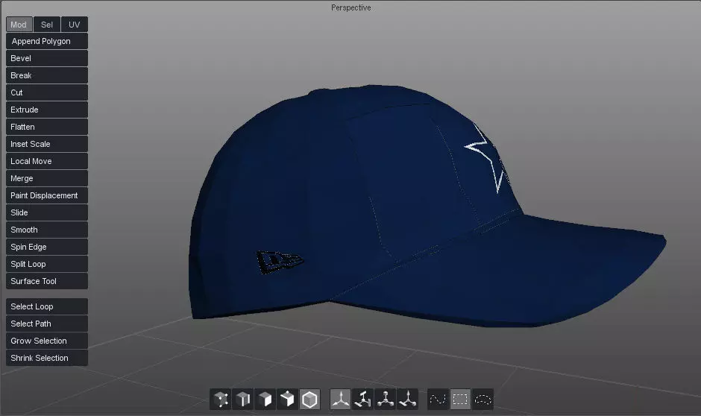Click the Flatten button
Viewport: 701px width, 416px height.
tap(47, 127)
